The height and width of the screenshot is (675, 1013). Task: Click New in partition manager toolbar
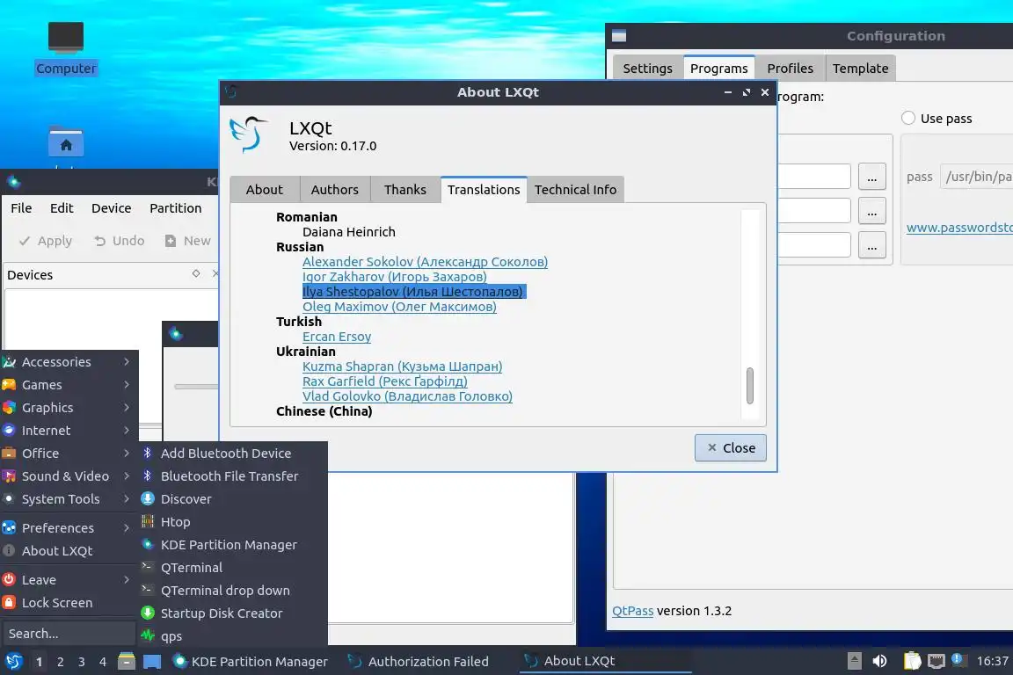188,241
